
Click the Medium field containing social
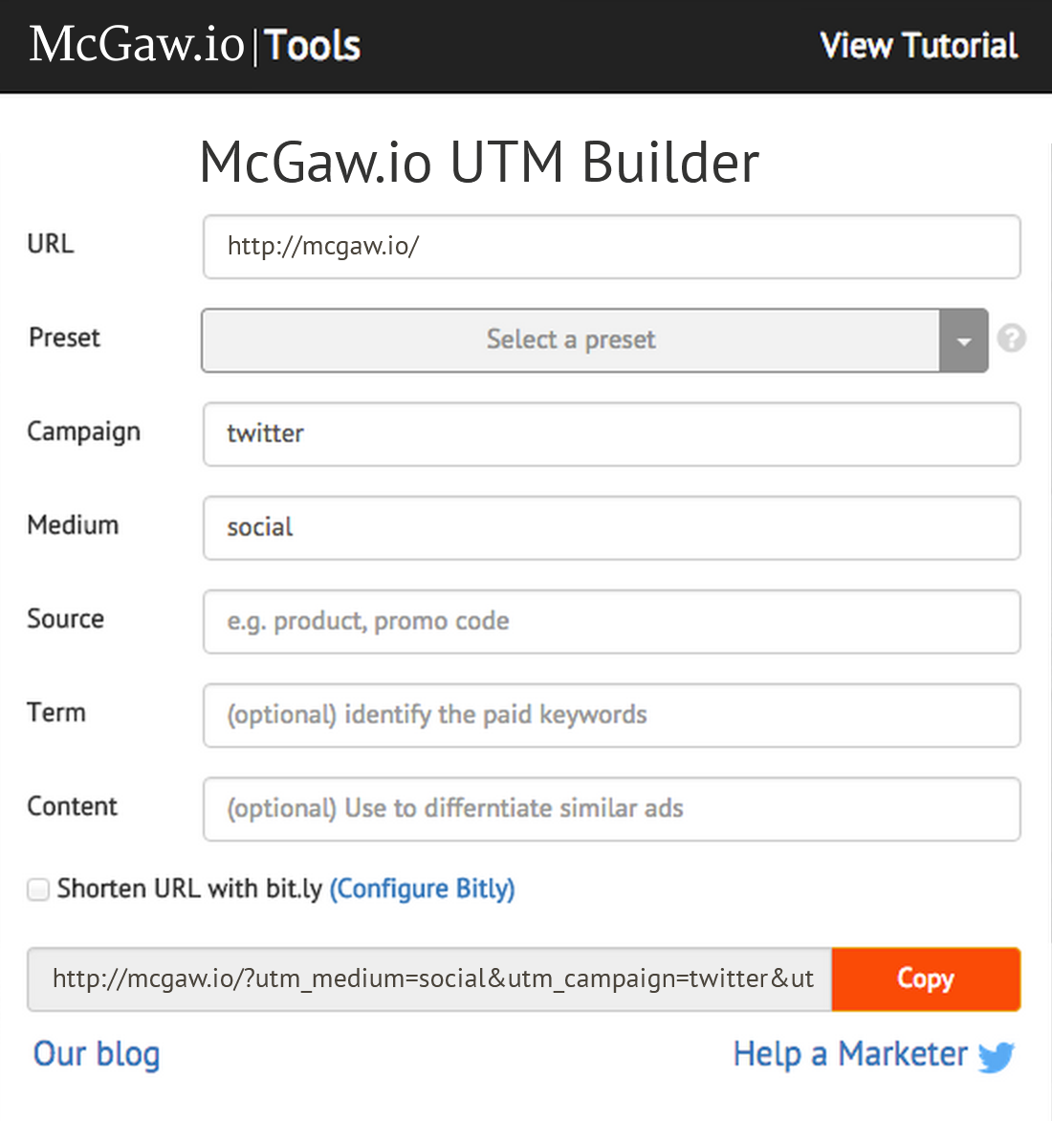[611, 528]
